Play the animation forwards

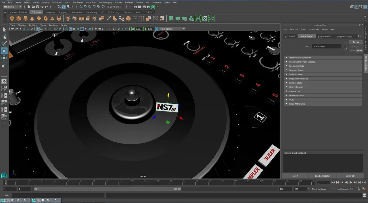click(351, 182)
